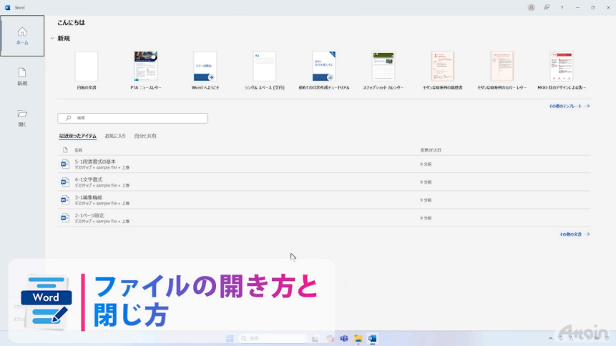Open the その他のテンプレート link

point(569,106)
